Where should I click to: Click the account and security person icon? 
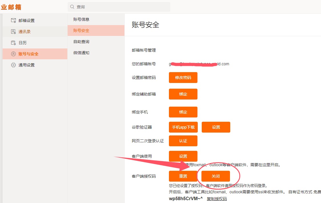coord(13,54)
